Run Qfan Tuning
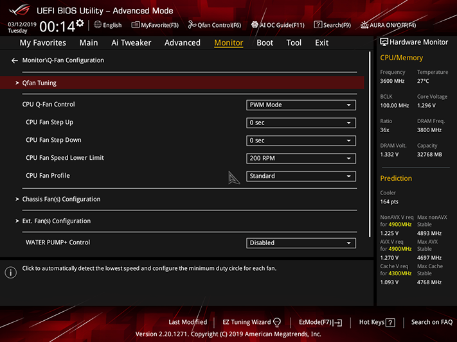The height and width of the screenshot is (342, 457). 182,83
